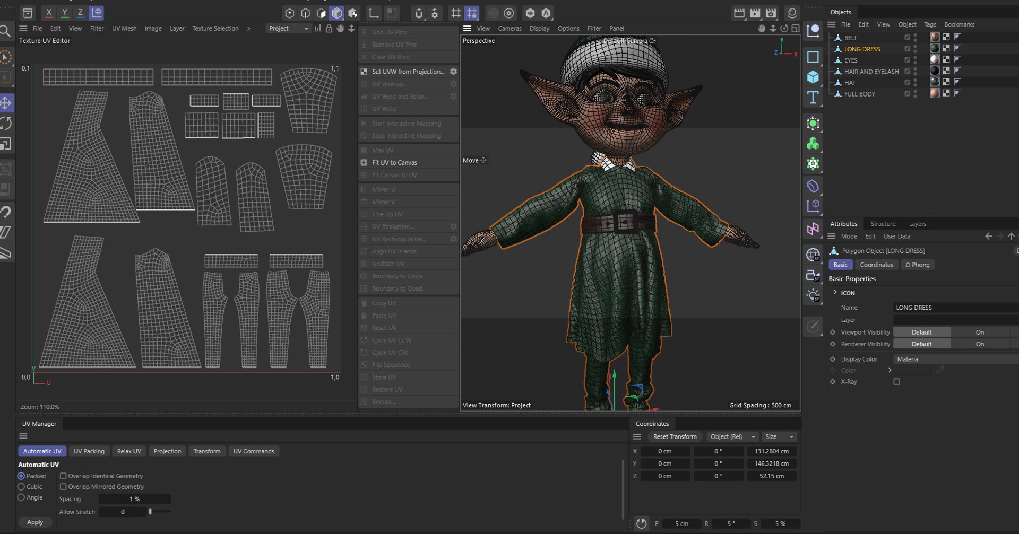Click the back arrow in Attributes panel
This screenshot has height=534, width=1019.
(x=988, y=237)
